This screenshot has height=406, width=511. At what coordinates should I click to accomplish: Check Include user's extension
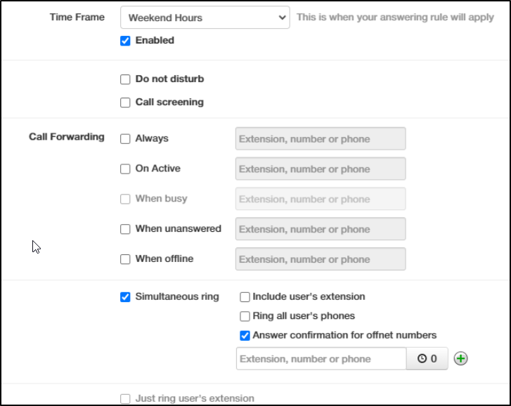[x=245, y=297]
